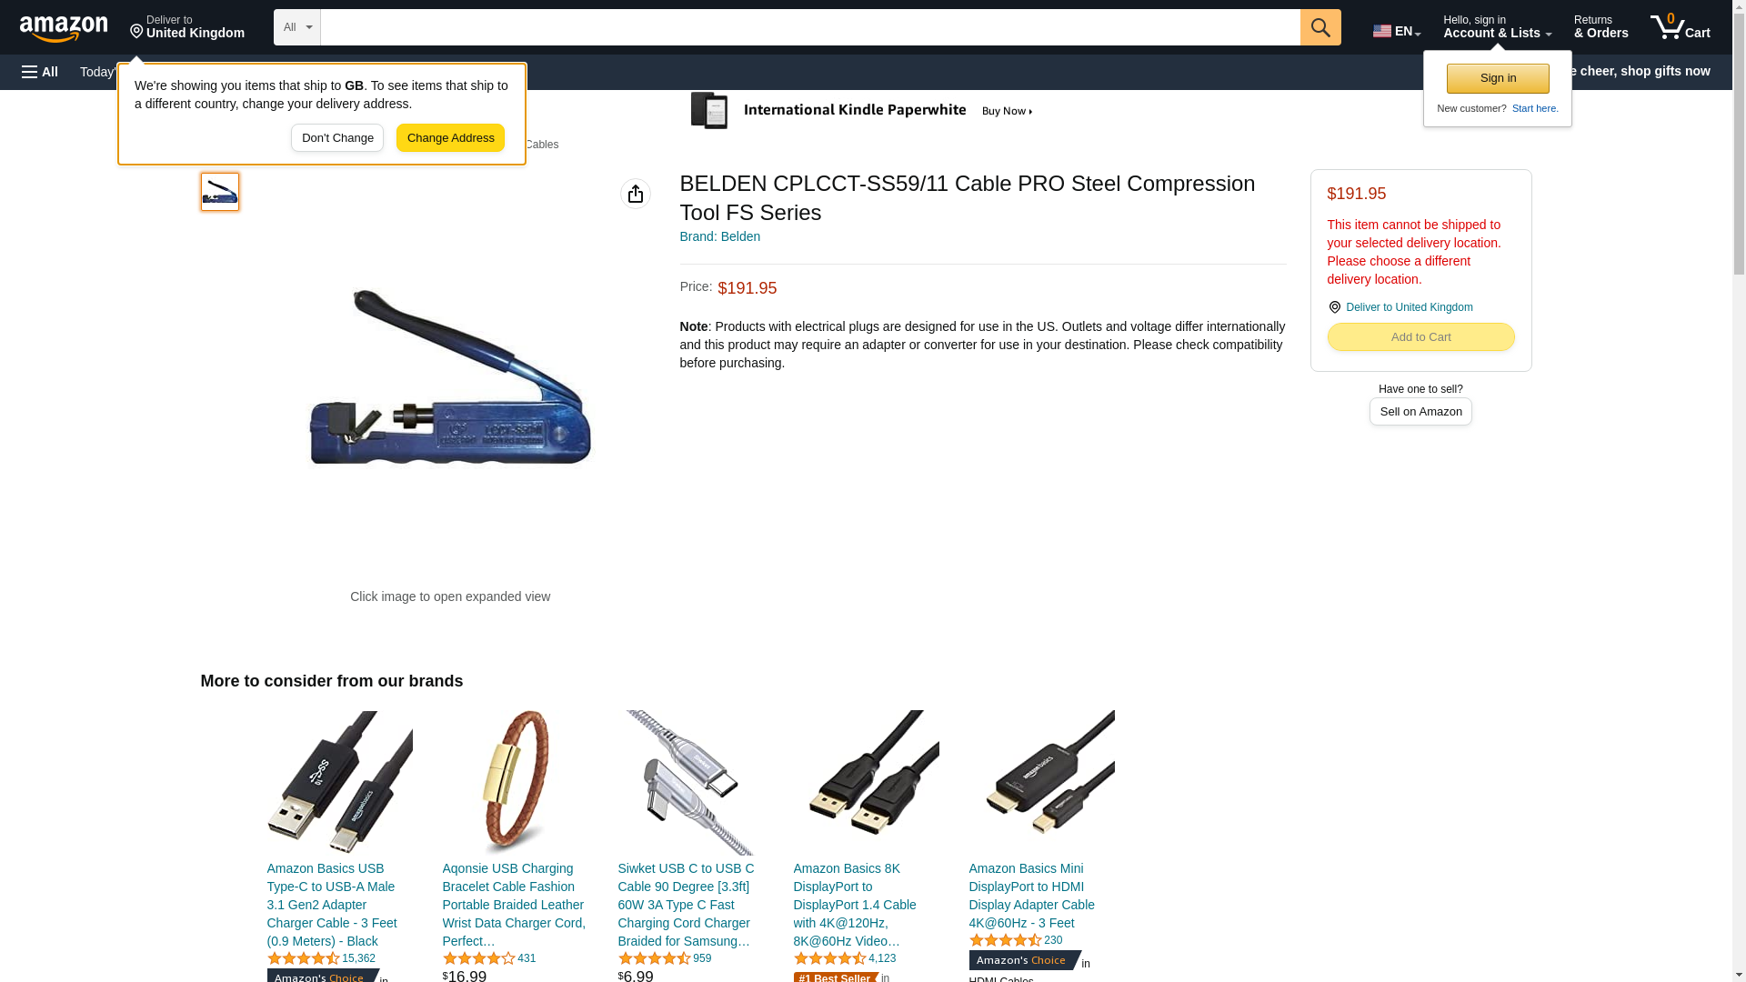Click the Amazon logo

(64, 28)
